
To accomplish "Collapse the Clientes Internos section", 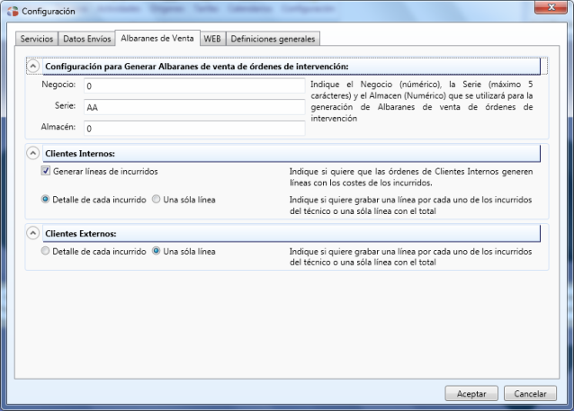I will pos(33,153).
